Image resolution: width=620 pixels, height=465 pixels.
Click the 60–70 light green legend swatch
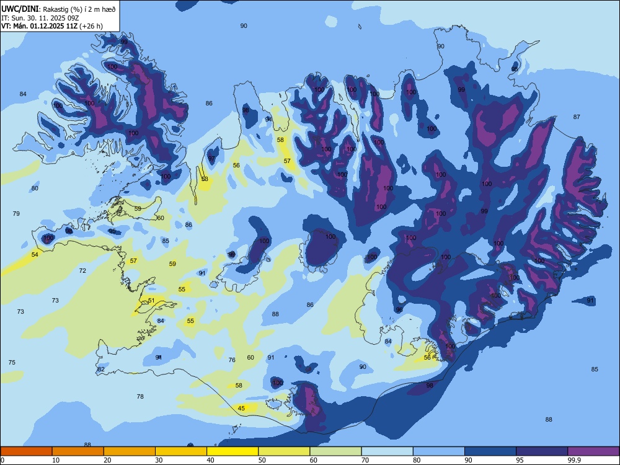click(335, 451)
